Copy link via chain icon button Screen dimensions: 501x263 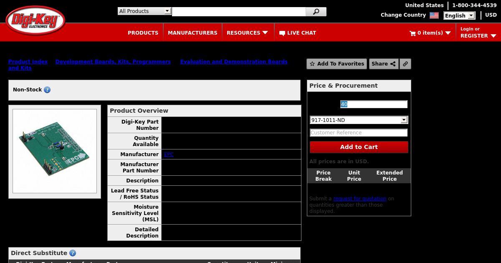[405, 64]
